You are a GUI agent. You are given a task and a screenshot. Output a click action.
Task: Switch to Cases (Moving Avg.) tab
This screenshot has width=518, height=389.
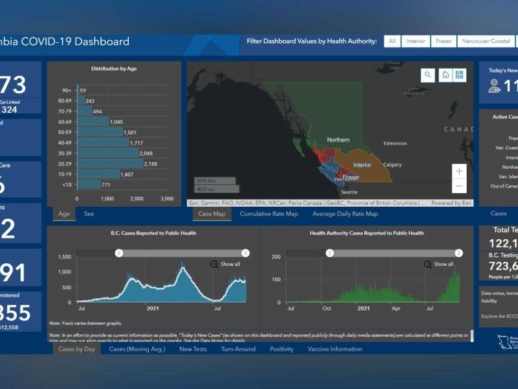coord(137,349)
